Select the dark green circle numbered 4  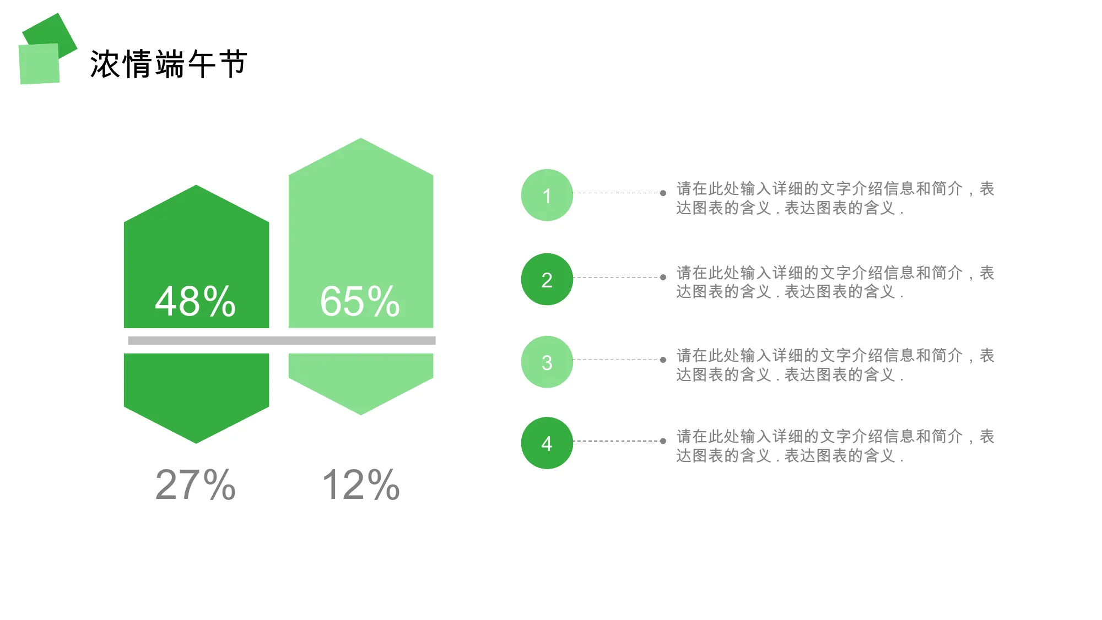(547, 443)
